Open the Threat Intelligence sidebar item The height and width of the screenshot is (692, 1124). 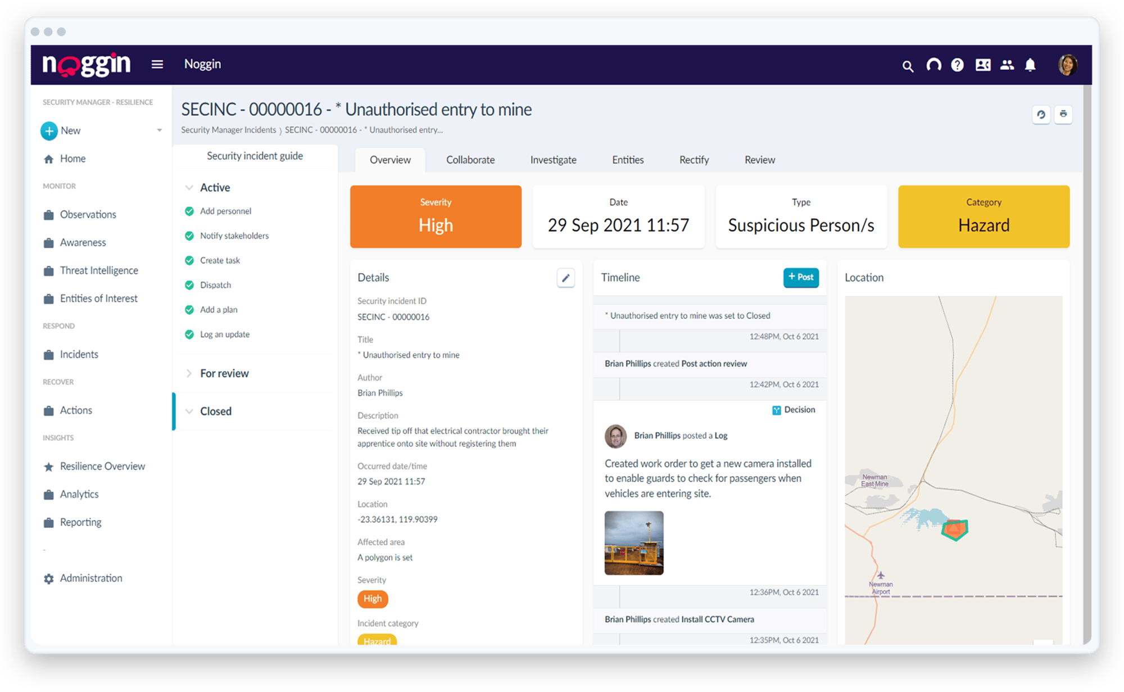[99, 270]
